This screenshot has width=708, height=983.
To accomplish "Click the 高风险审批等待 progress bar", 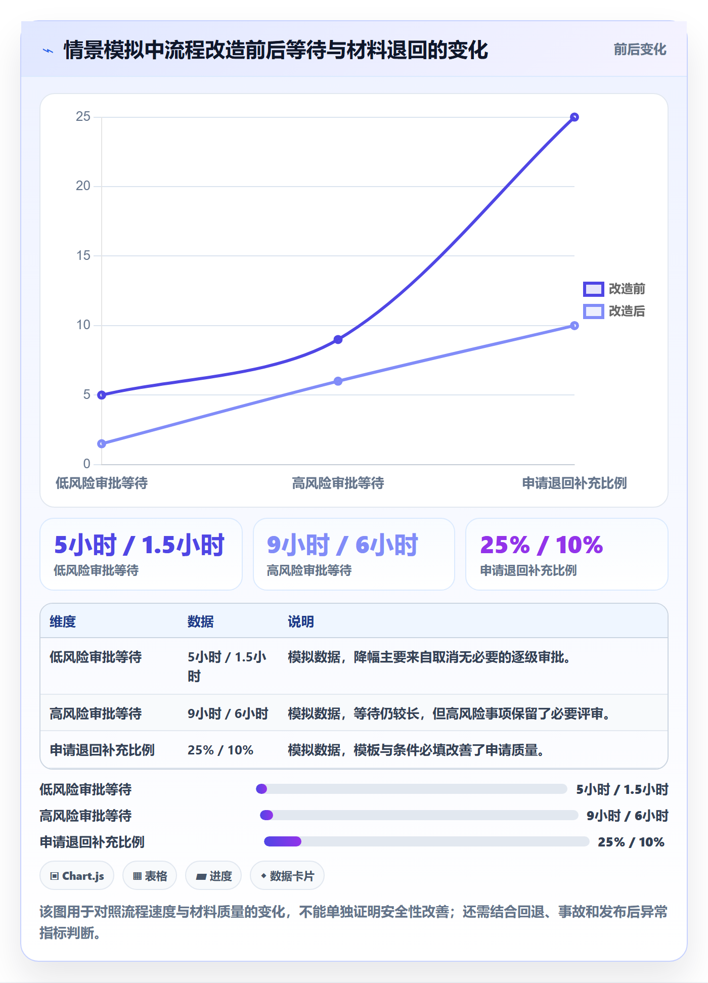I will [x=419, y=815].
